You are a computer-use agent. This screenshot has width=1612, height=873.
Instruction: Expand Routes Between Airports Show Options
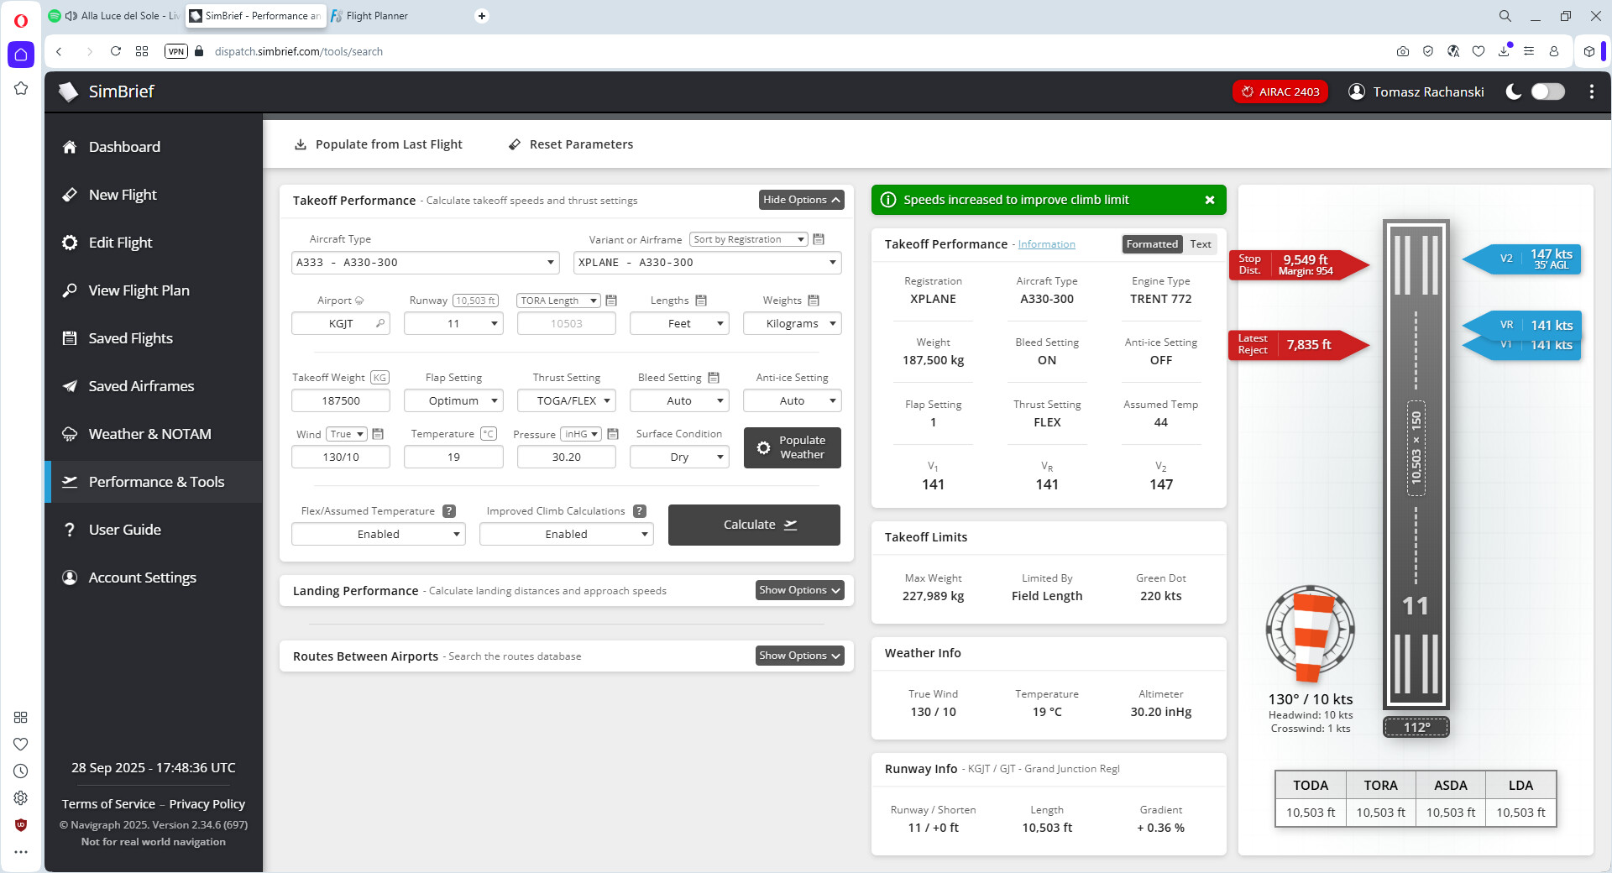(x=799, y=656)
